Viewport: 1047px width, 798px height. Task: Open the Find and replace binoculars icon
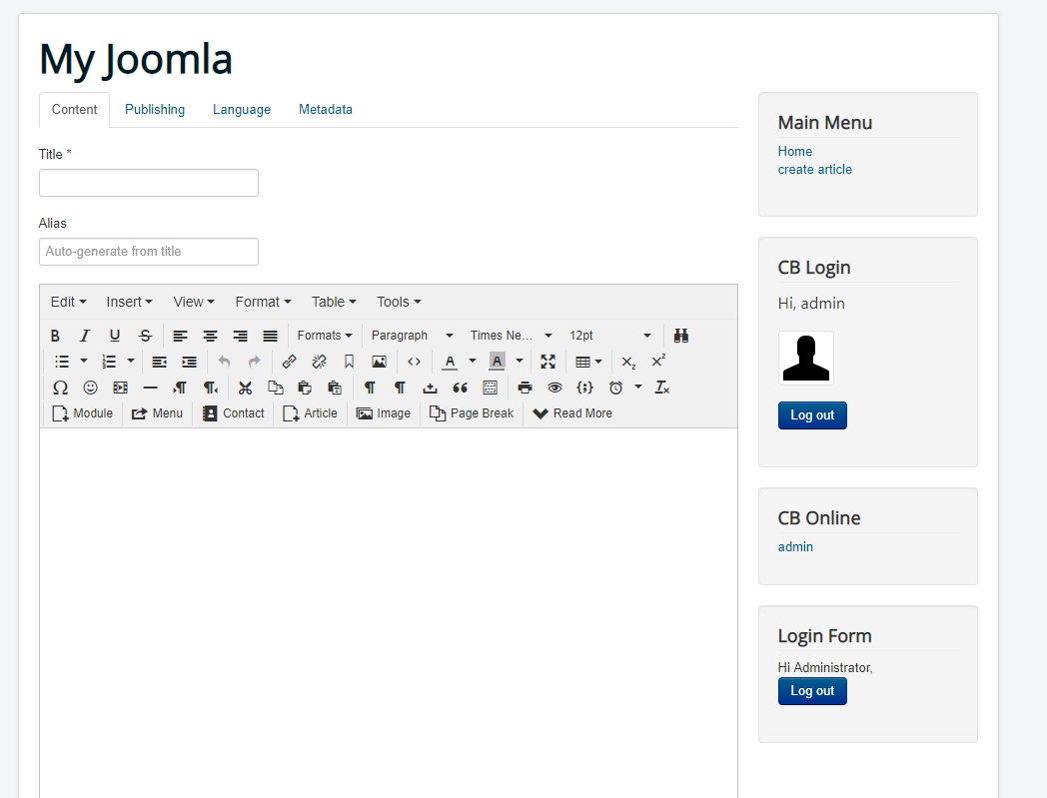[680, 336]
